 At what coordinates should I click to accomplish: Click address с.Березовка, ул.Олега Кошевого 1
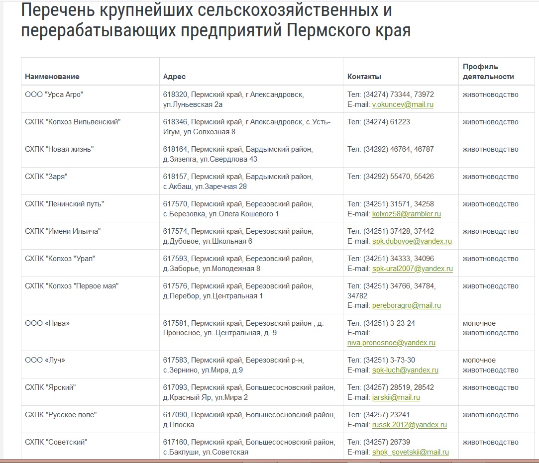[x=238, y=209]
